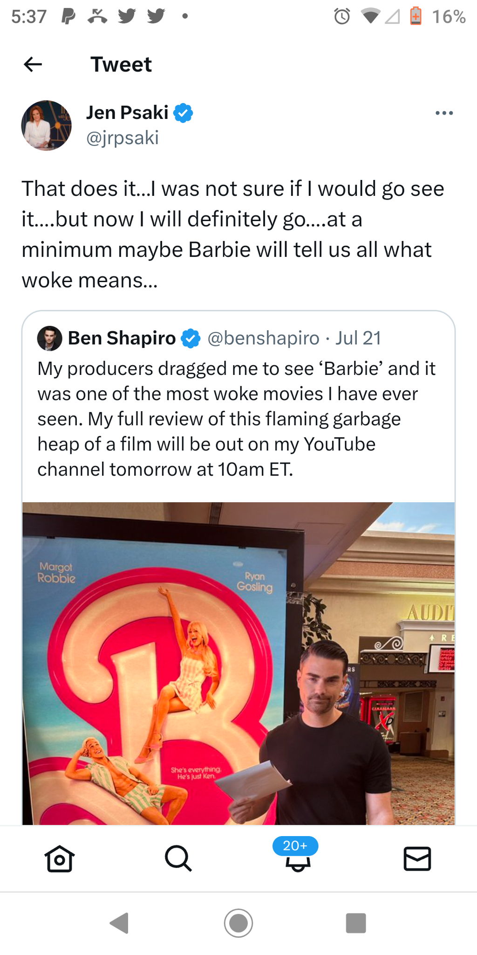Open Jen Psaki's profile picture

[47, 125]
